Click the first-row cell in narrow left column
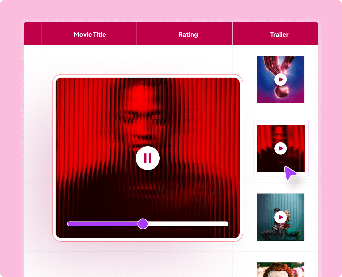 (33, 79)
